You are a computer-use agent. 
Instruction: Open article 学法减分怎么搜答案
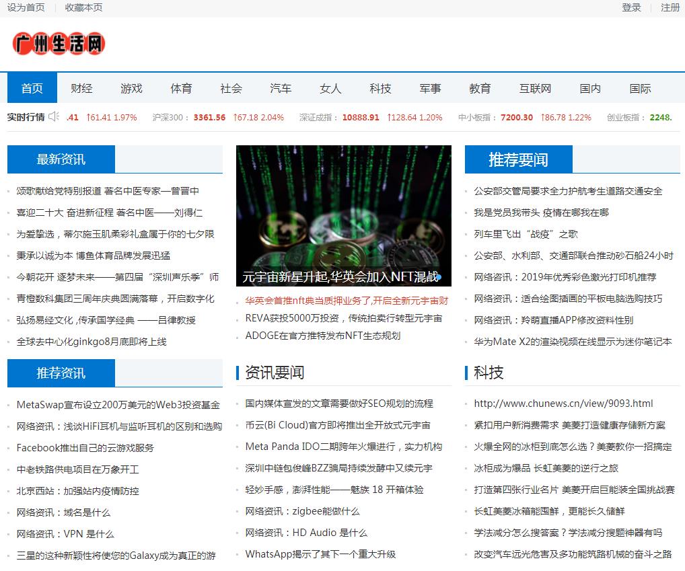(x=568, y=533)
